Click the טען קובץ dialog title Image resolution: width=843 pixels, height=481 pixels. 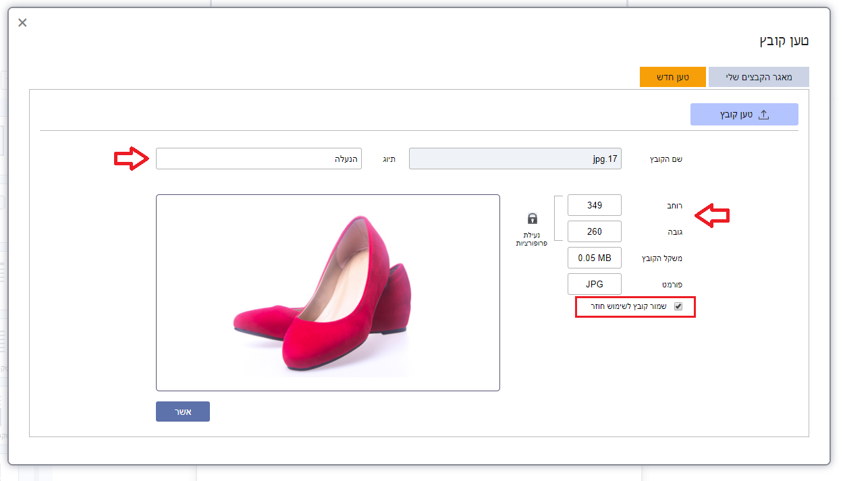(784, 41)
